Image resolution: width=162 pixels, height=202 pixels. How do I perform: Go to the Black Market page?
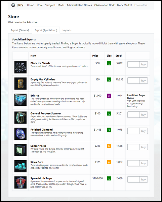124,5
